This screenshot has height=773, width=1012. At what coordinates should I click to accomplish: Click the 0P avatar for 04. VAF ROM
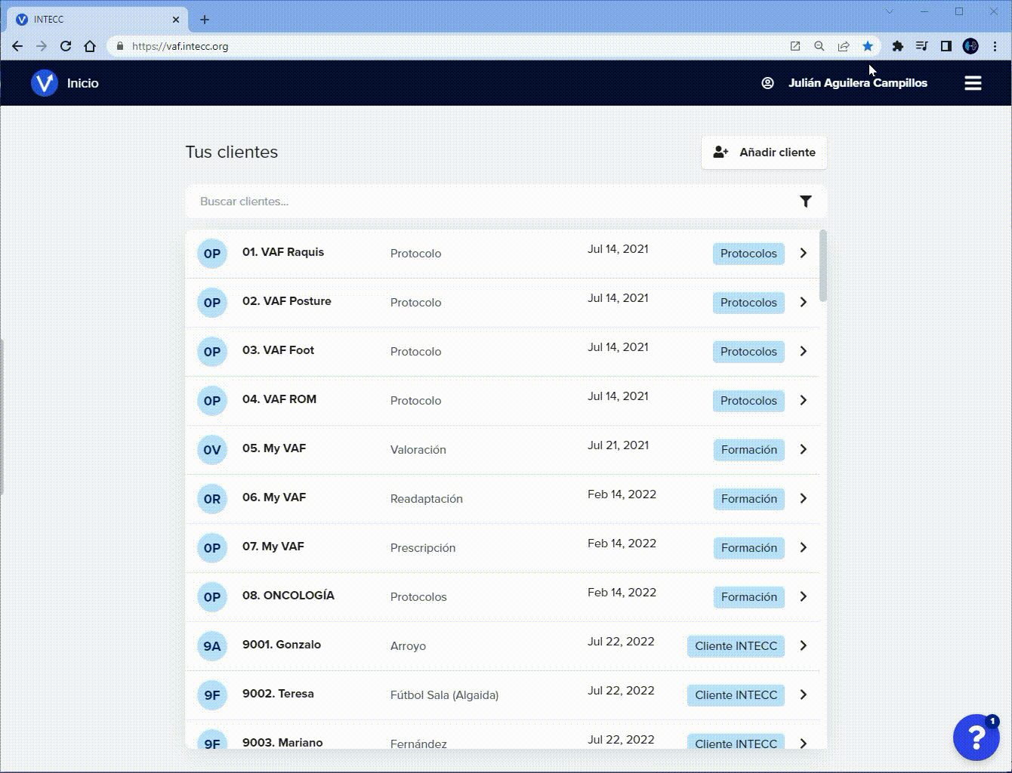pos(212,401)
